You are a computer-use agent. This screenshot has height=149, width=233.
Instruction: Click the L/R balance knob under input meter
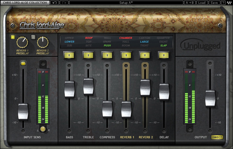point(43,129)
